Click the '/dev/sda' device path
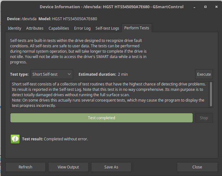 pos(29,19)
